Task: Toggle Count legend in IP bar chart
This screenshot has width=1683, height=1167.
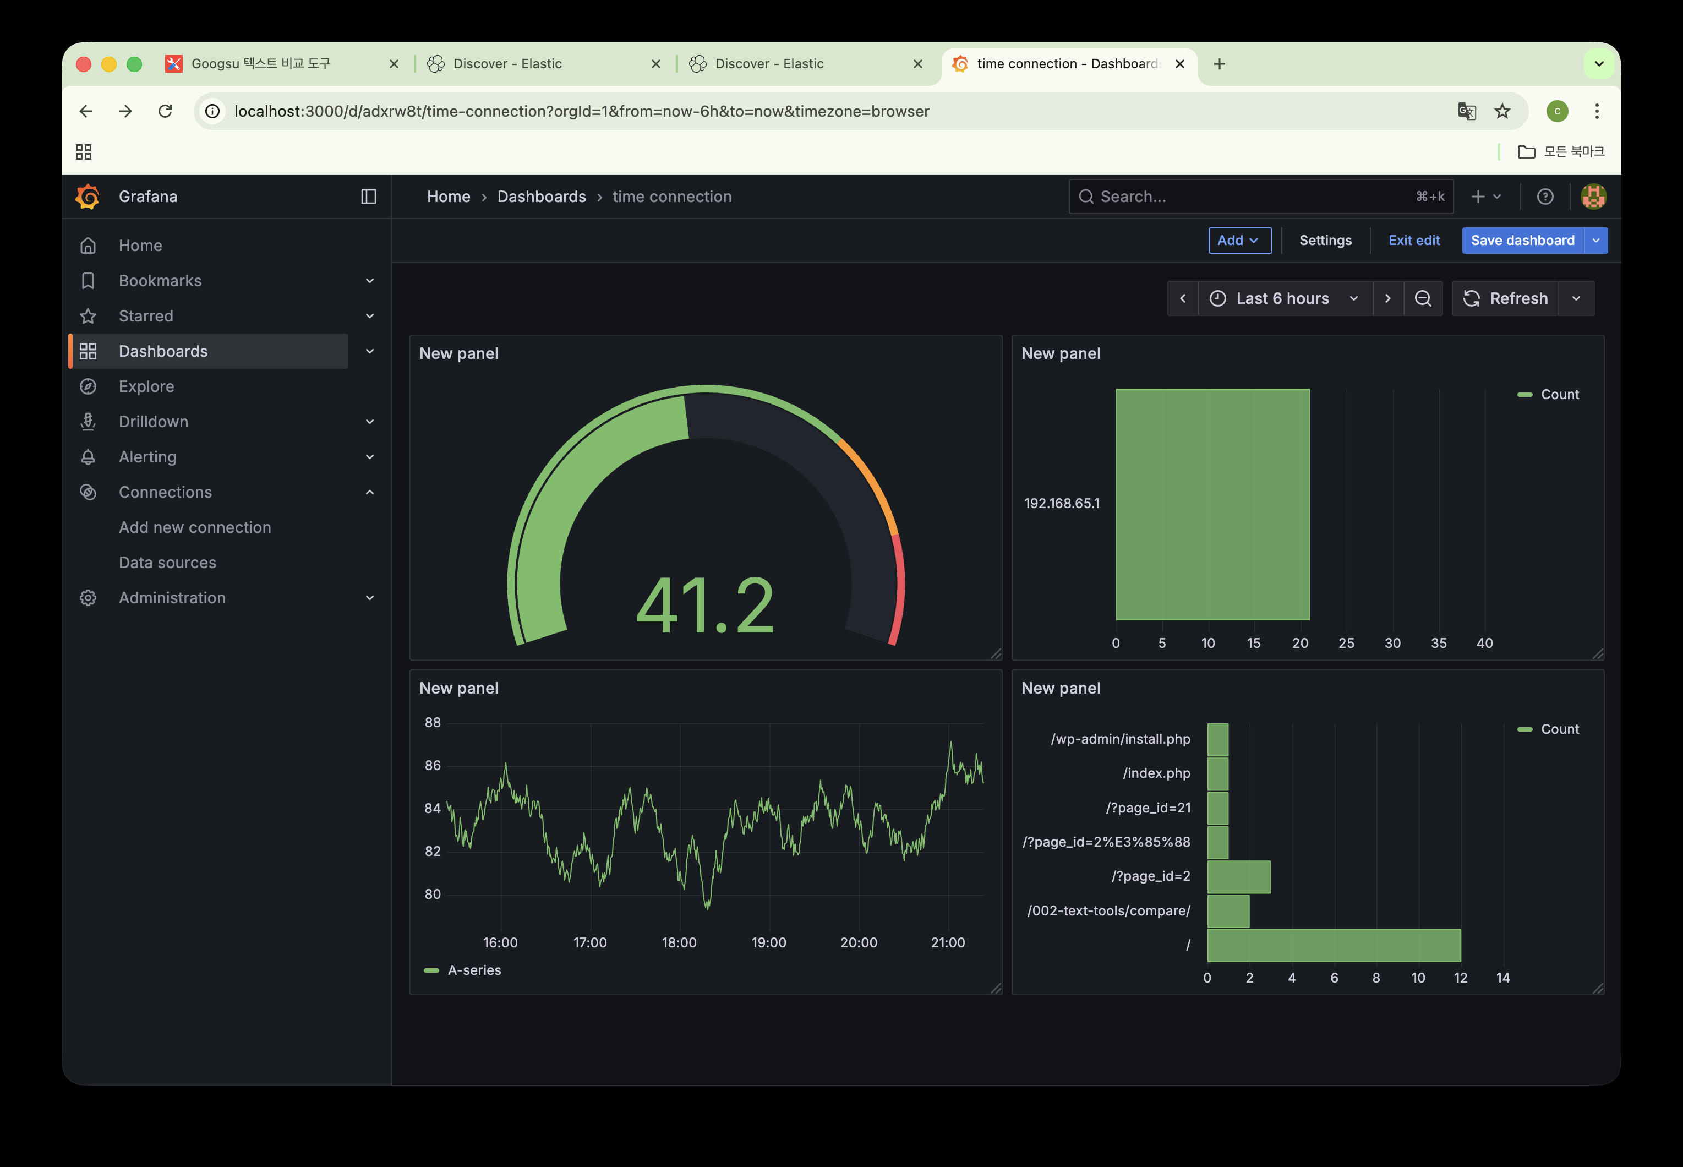Action: [x=1559, y=394]
